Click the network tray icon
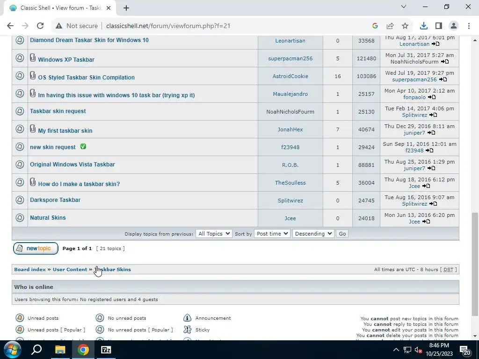The image size is (479, 359). pyautogui.click(x=407, y=350)
